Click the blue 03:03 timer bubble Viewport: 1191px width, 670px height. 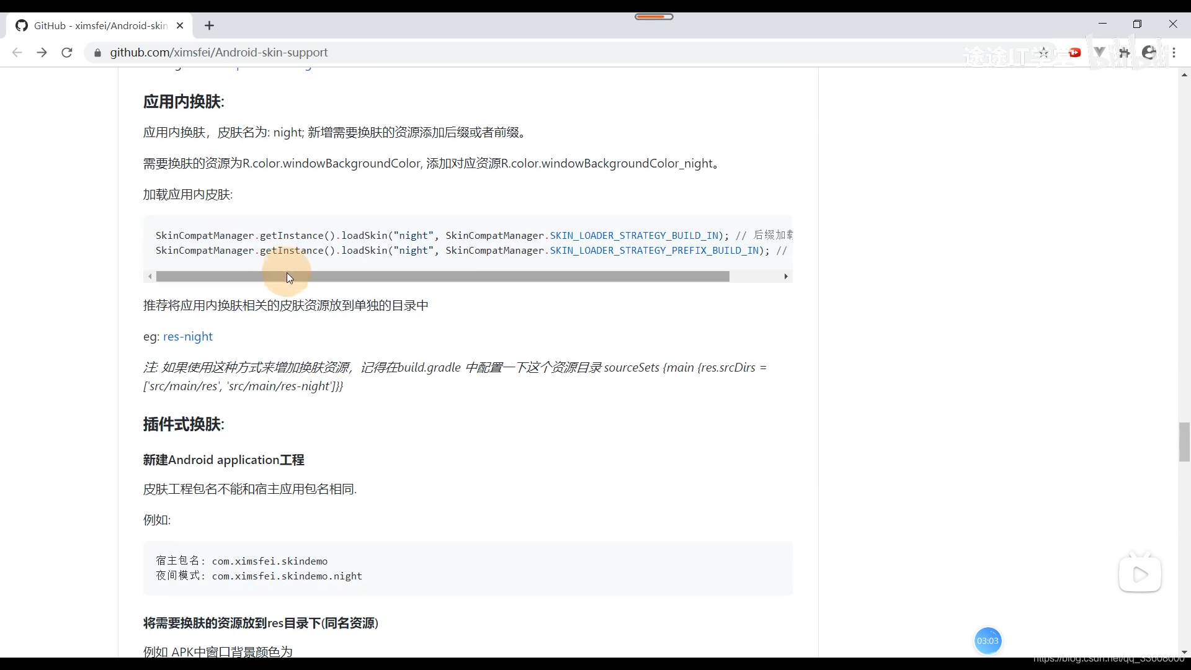click(988, 641)
